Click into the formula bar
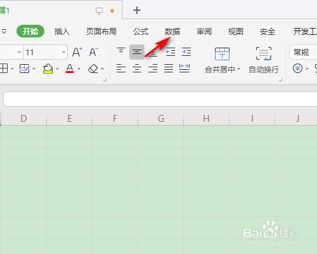Screen dimensions: 317x254 (x=160, y=99)
